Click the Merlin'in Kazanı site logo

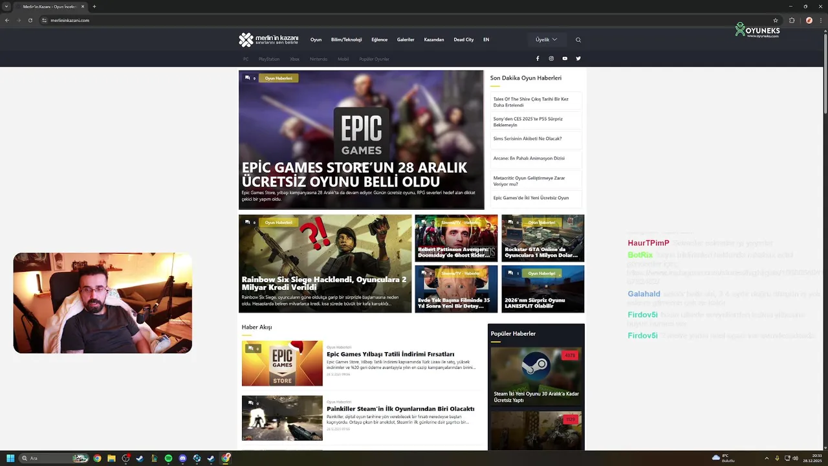tap(268, 39)
